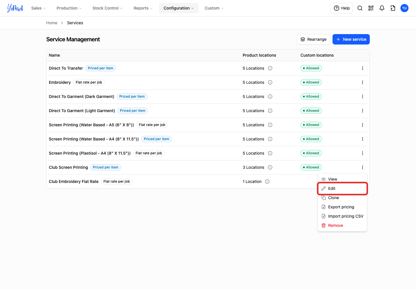Viewport: 416px width, 289px height.
Task: Expand the Custom dropdown menu
Action: (x=214, y=8)
